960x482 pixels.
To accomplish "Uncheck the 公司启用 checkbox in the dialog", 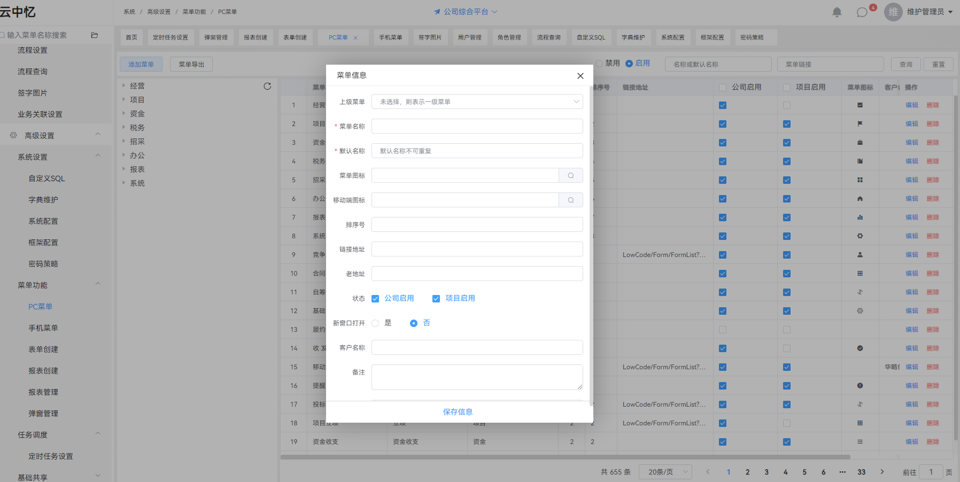I will click(375, 299).
